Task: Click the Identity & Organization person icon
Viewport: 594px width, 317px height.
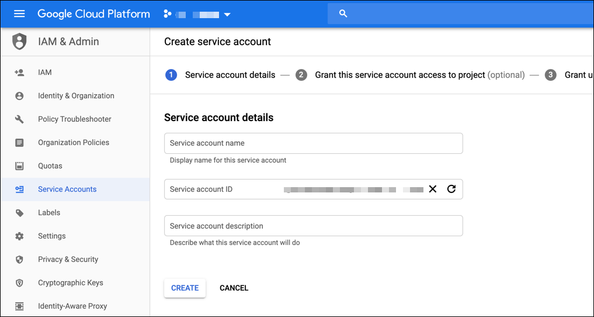Action: pos(19,96)
